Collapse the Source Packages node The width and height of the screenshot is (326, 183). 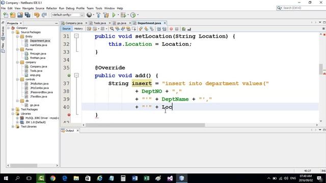click(13, 32)
